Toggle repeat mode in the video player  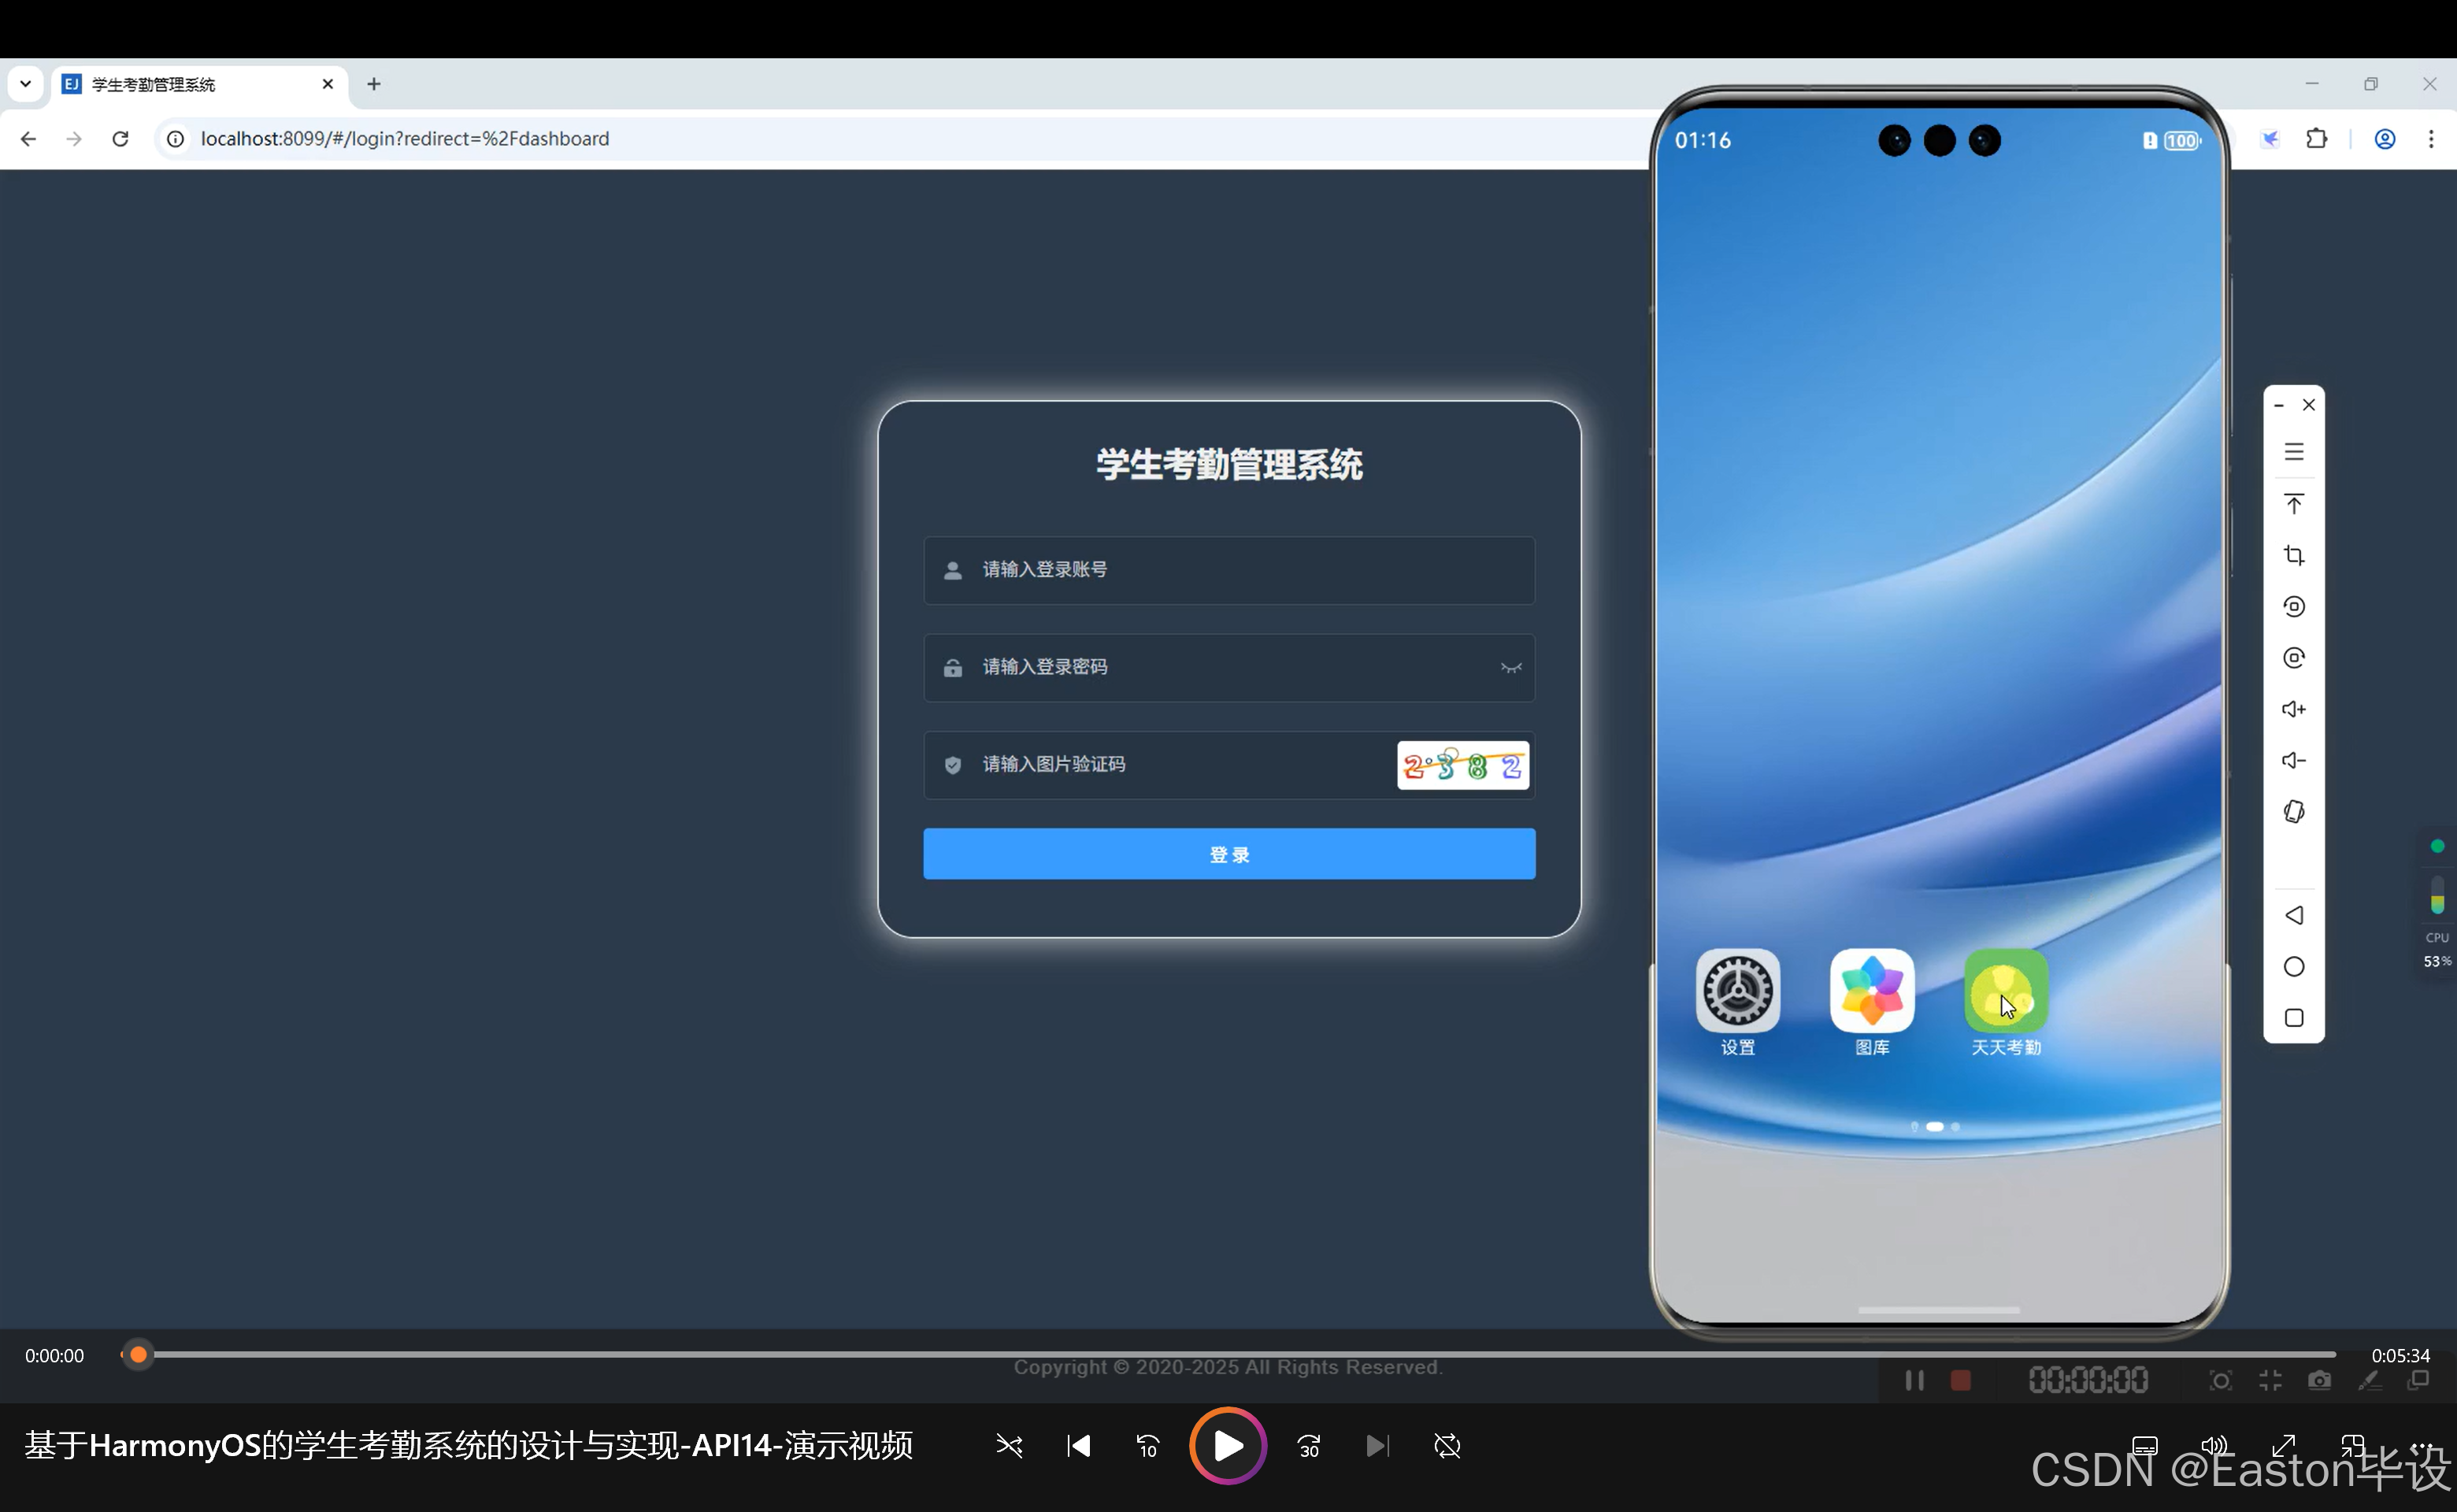click(1447, 1446)
